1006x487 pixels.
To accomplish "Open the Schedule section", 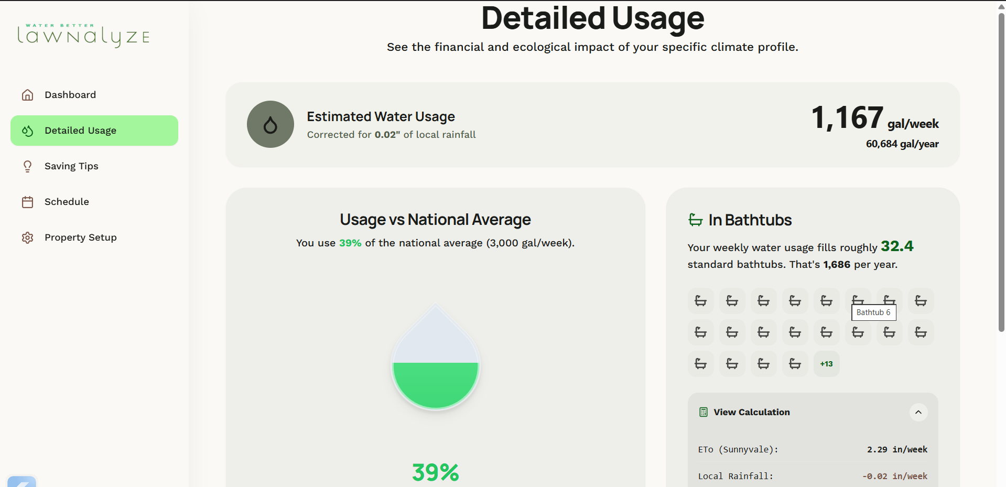I will [94, 202].
